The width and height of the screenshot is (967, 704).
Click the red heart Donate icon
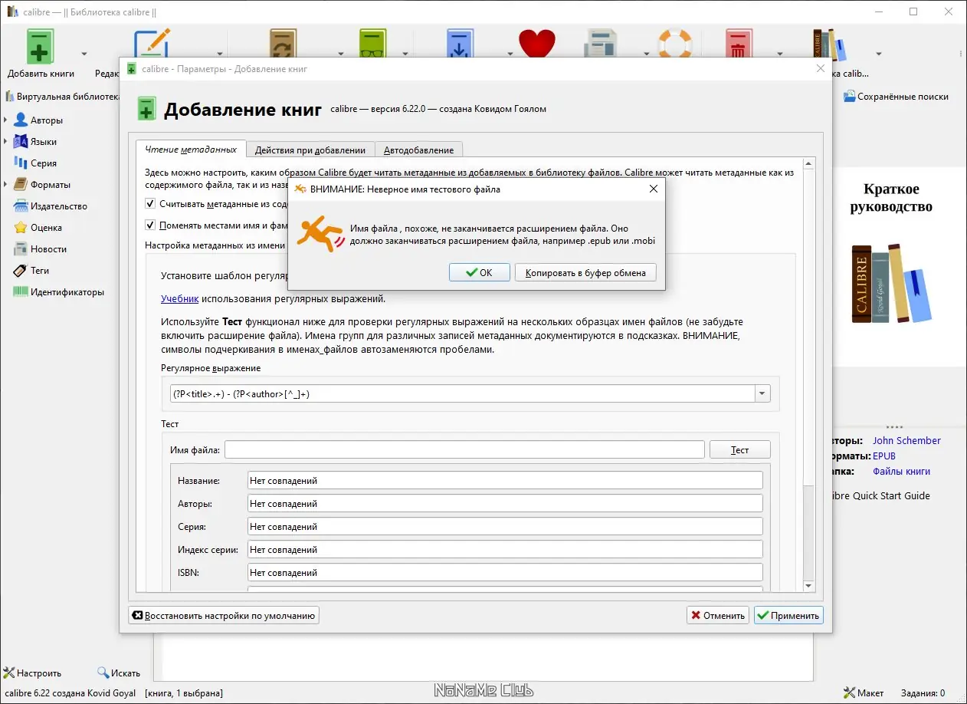(x=536, y=44)
